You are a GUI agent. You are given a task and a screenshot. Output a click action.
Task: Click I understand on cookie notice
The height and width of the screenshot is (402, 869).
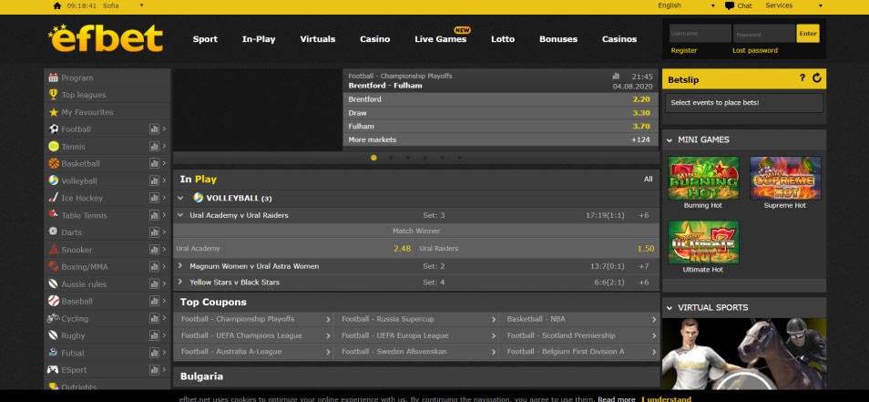(x=666, y=398)
